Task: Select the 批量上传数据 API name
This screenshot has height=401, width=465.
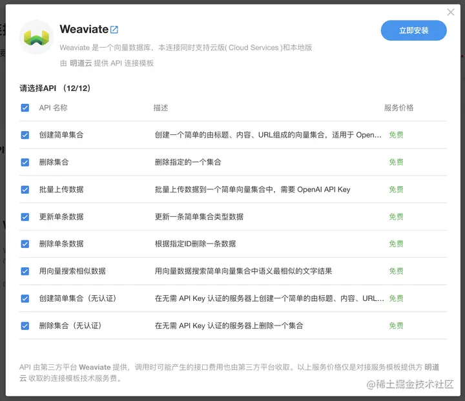Action: (61, 190)
